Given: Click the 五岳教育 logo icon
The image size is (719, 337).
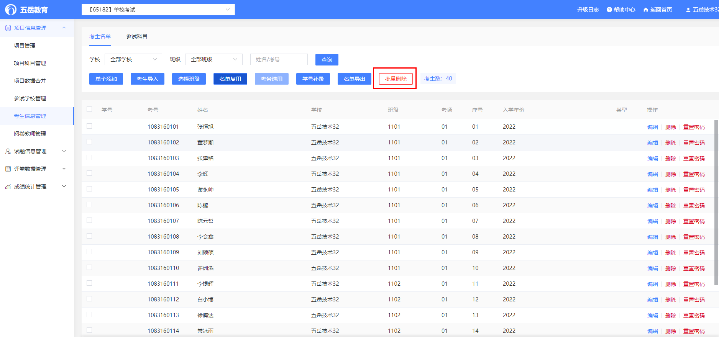Looking at the screenshot, I should (11, 10).
